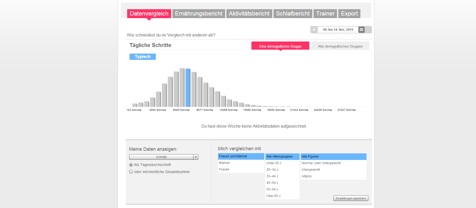
Task: Click the calendar icon beside the date range
Action: pyautogui.click(x=361, y=30)
